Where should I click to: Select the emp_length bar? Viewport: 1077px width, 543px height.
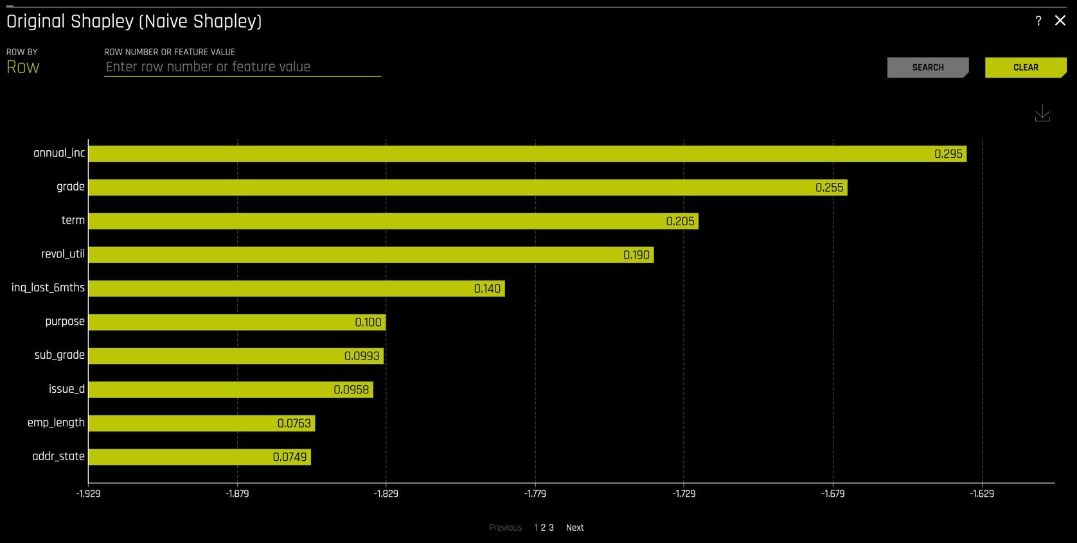point(201,424)
